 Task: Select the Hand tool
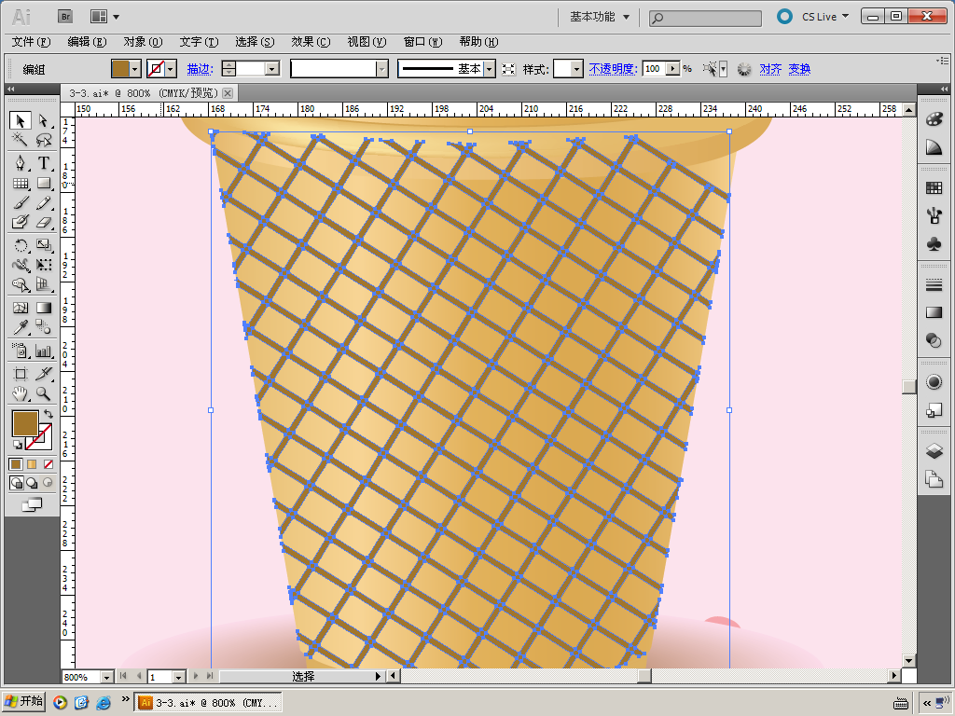pos(20,394)
